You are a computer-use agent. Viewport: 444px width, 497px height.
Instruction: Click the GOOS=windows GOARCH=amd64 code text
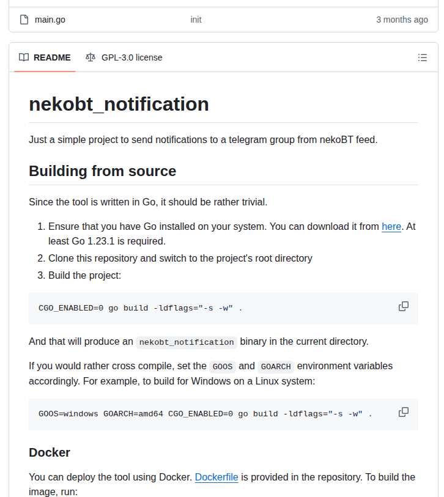[x=205, y=414]
